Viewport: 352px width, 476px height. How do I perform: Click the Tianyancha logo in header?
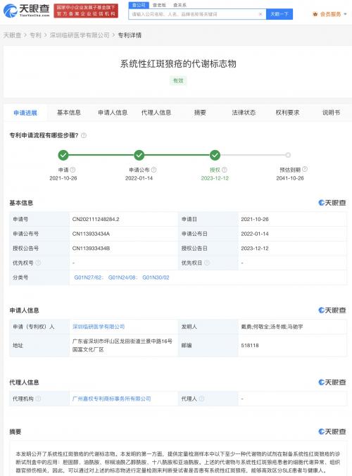coord(27,11)
